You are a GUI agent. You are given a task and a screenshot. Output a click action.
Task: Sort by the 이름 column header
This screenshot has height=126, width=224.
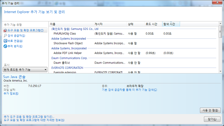(x=71, y=24)
